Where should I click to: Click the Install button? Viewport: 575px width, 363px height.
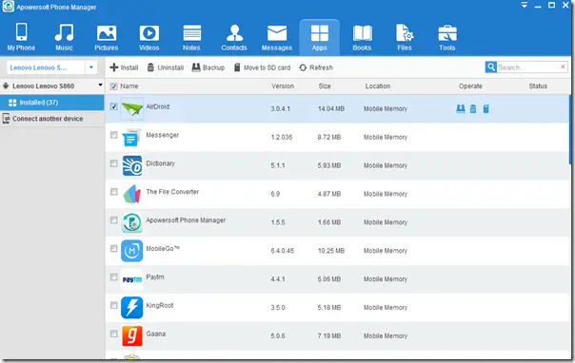point(124,67)
